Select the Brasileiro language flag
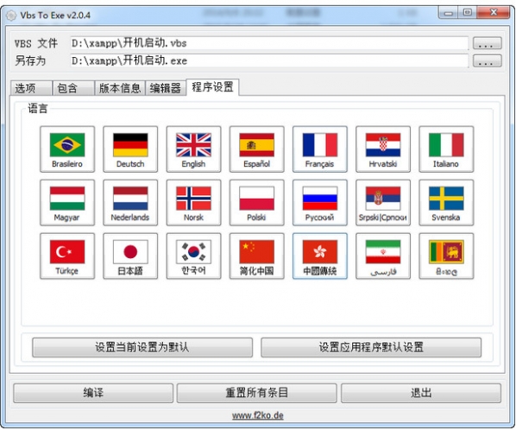The image size is (516, 430). pos(67,149)
